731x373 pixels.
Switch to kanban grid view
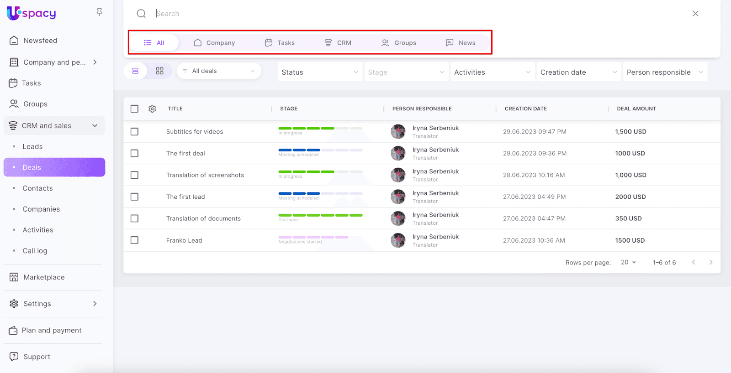click(159, 71)
